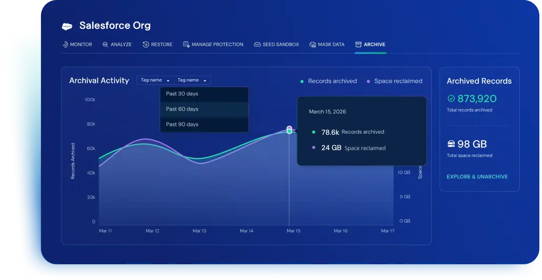
Task: Click the Salesforce Org title
Action: click(x=115, y=26)
